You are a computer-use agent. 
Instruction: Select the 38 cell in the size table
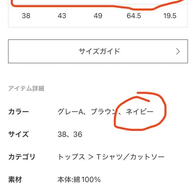[x=26, y=16]
